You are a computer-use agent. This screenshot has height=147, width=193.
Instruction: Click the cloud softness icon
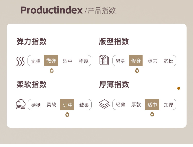pos(21,104)
